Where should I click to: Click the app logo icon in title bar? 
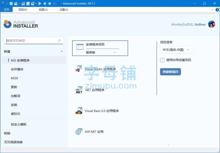pyautogui.click(x=3, y=3)
